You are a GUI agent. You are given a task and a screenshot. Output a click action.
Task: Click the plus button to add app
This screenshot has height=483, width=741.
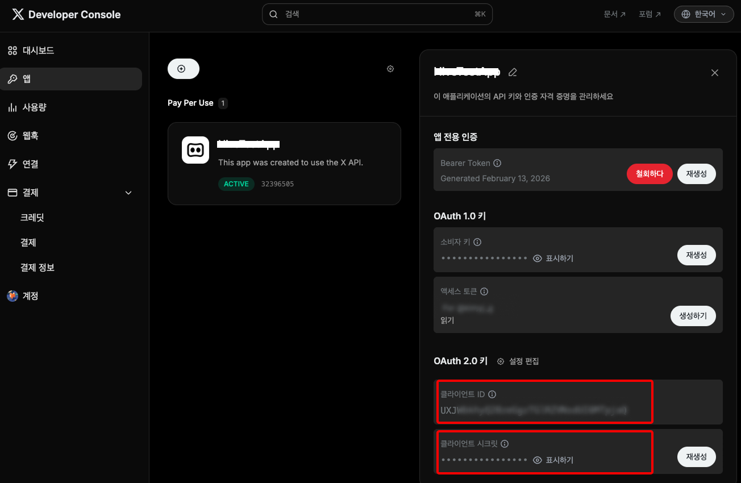click(183, 69)
